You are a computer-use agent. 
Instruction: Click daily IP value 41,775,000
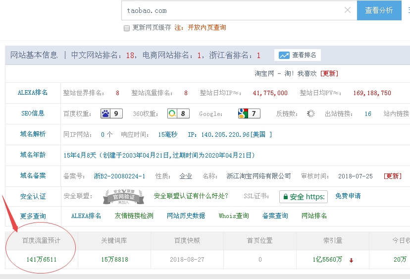point(270,93)
